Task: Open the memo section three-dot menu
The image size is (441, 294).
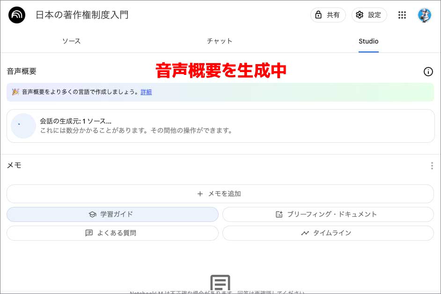Action: (432, 166)
